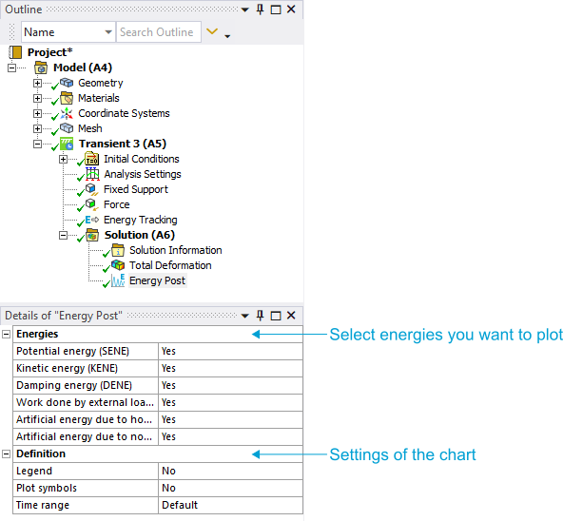Select the Energy Post tree label

tap(157, 280)
